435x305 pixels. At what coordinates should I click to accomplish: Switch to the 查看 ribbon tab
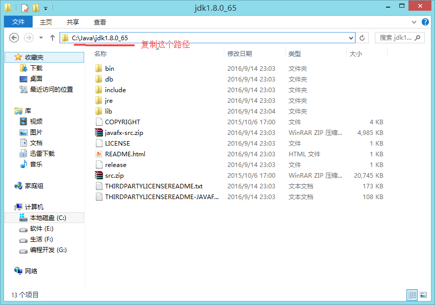pos(100,22)
